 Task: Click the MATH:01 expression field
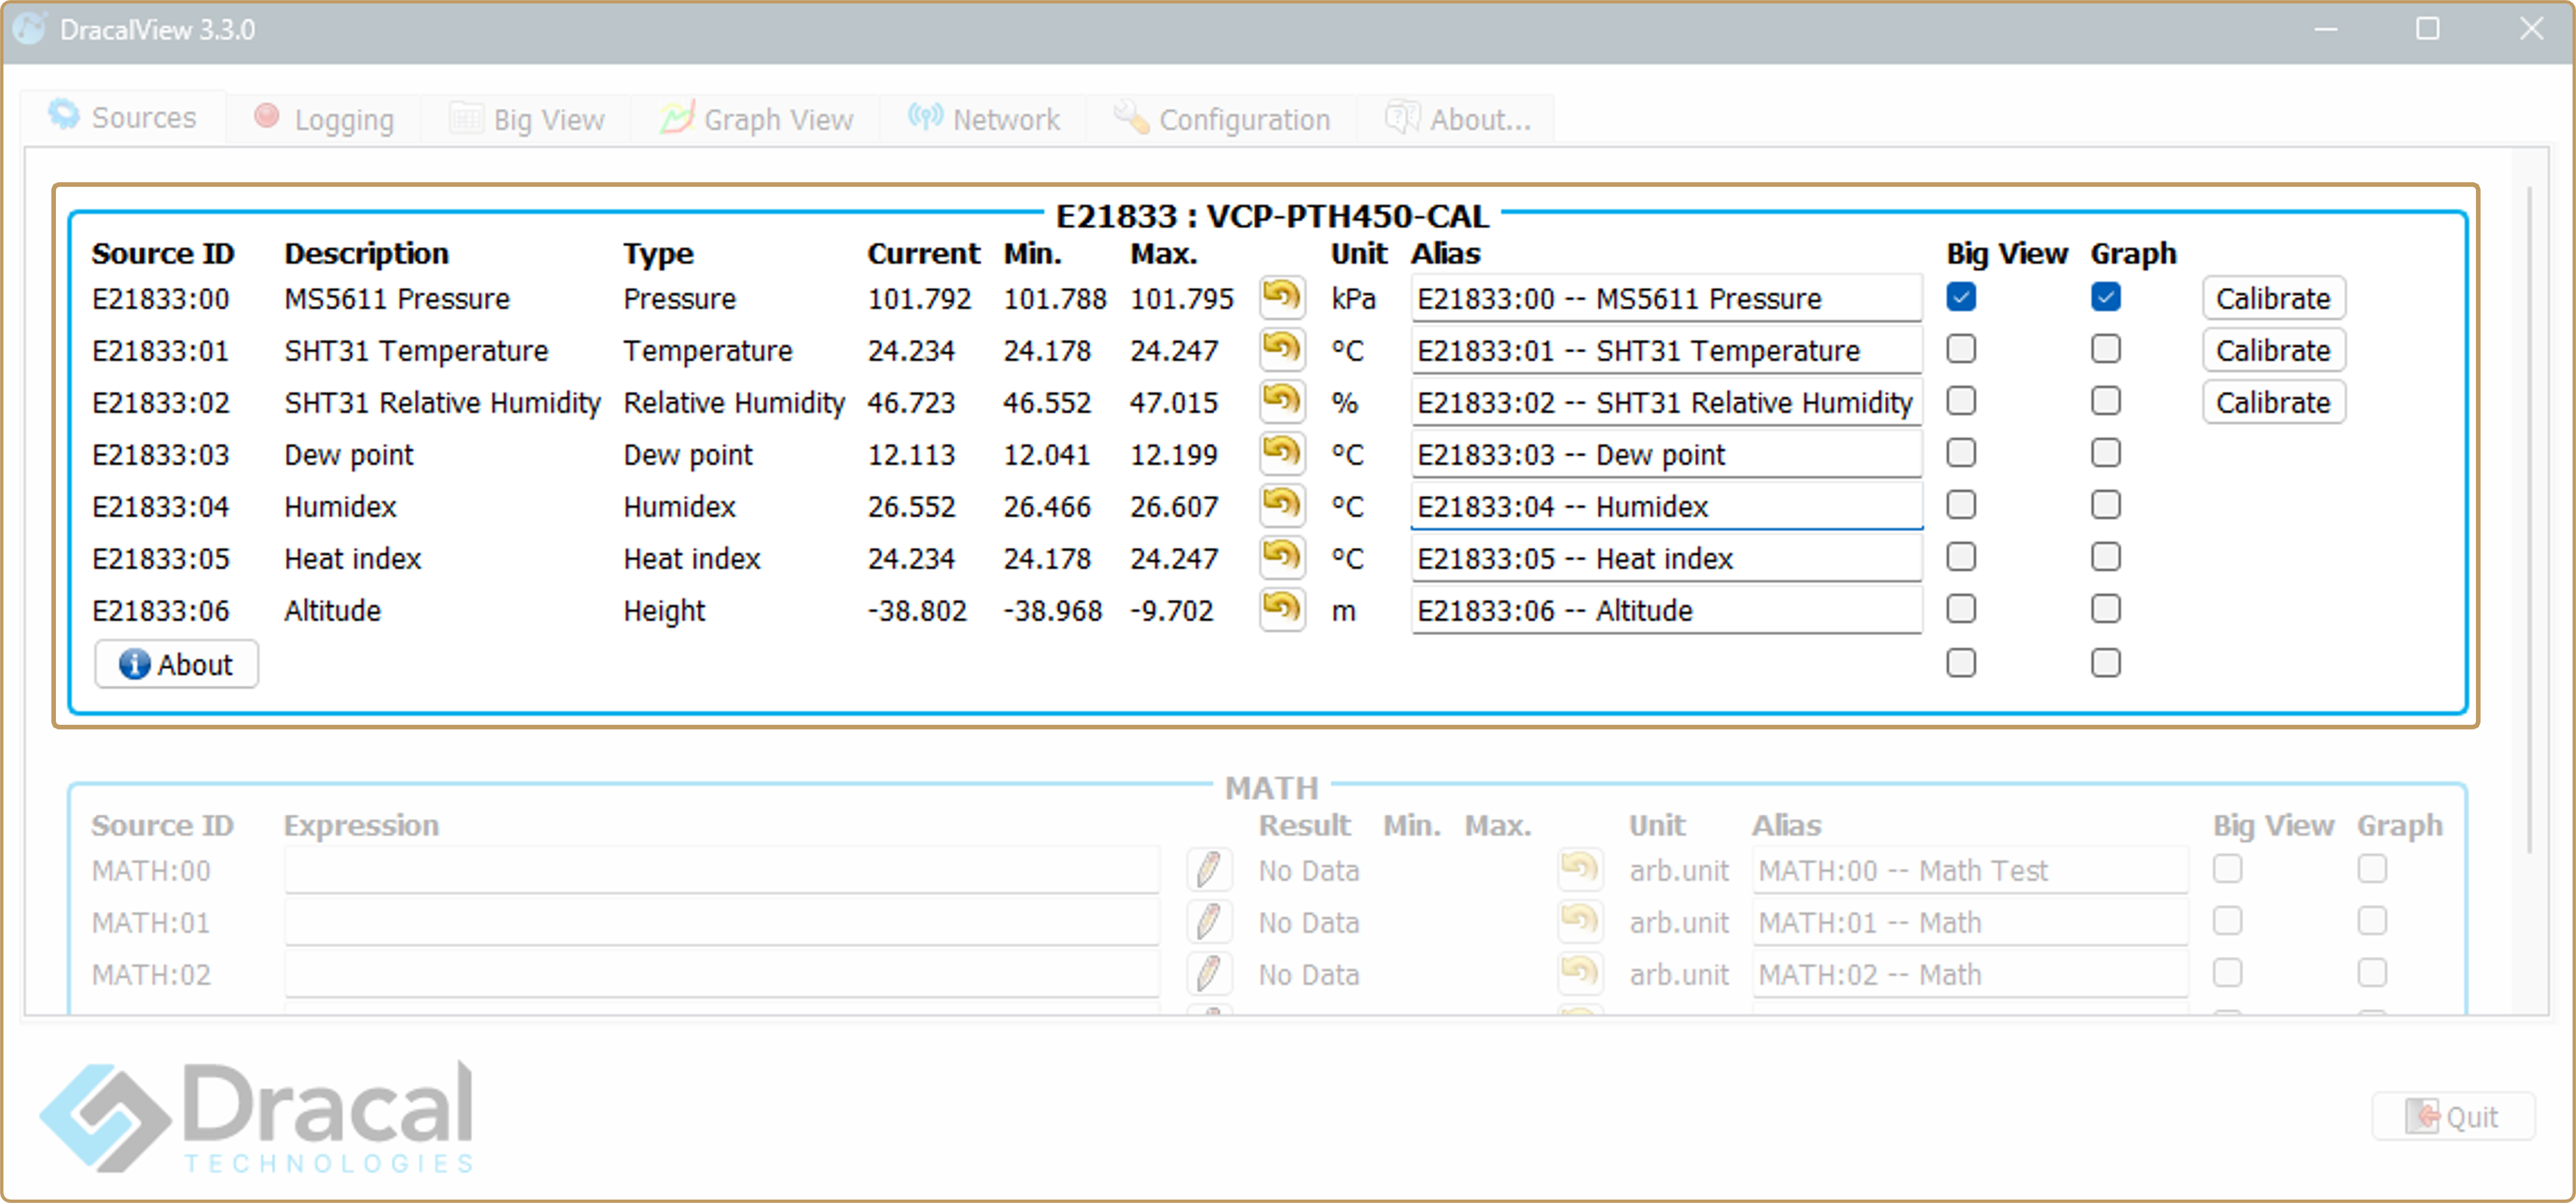(721, 922)
